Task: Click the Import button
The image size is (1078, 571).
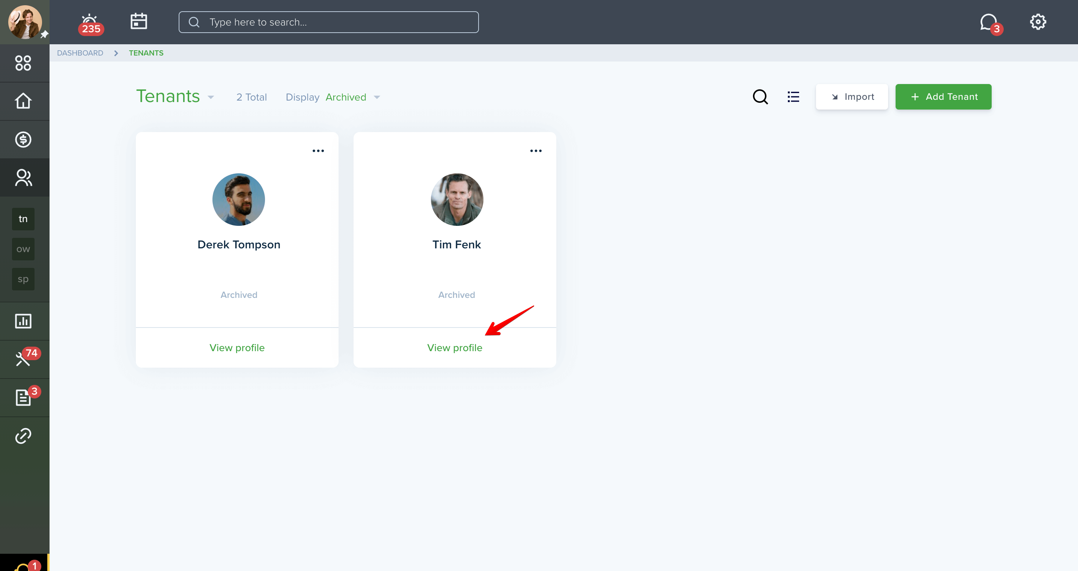Action: (x=852, y=97)
